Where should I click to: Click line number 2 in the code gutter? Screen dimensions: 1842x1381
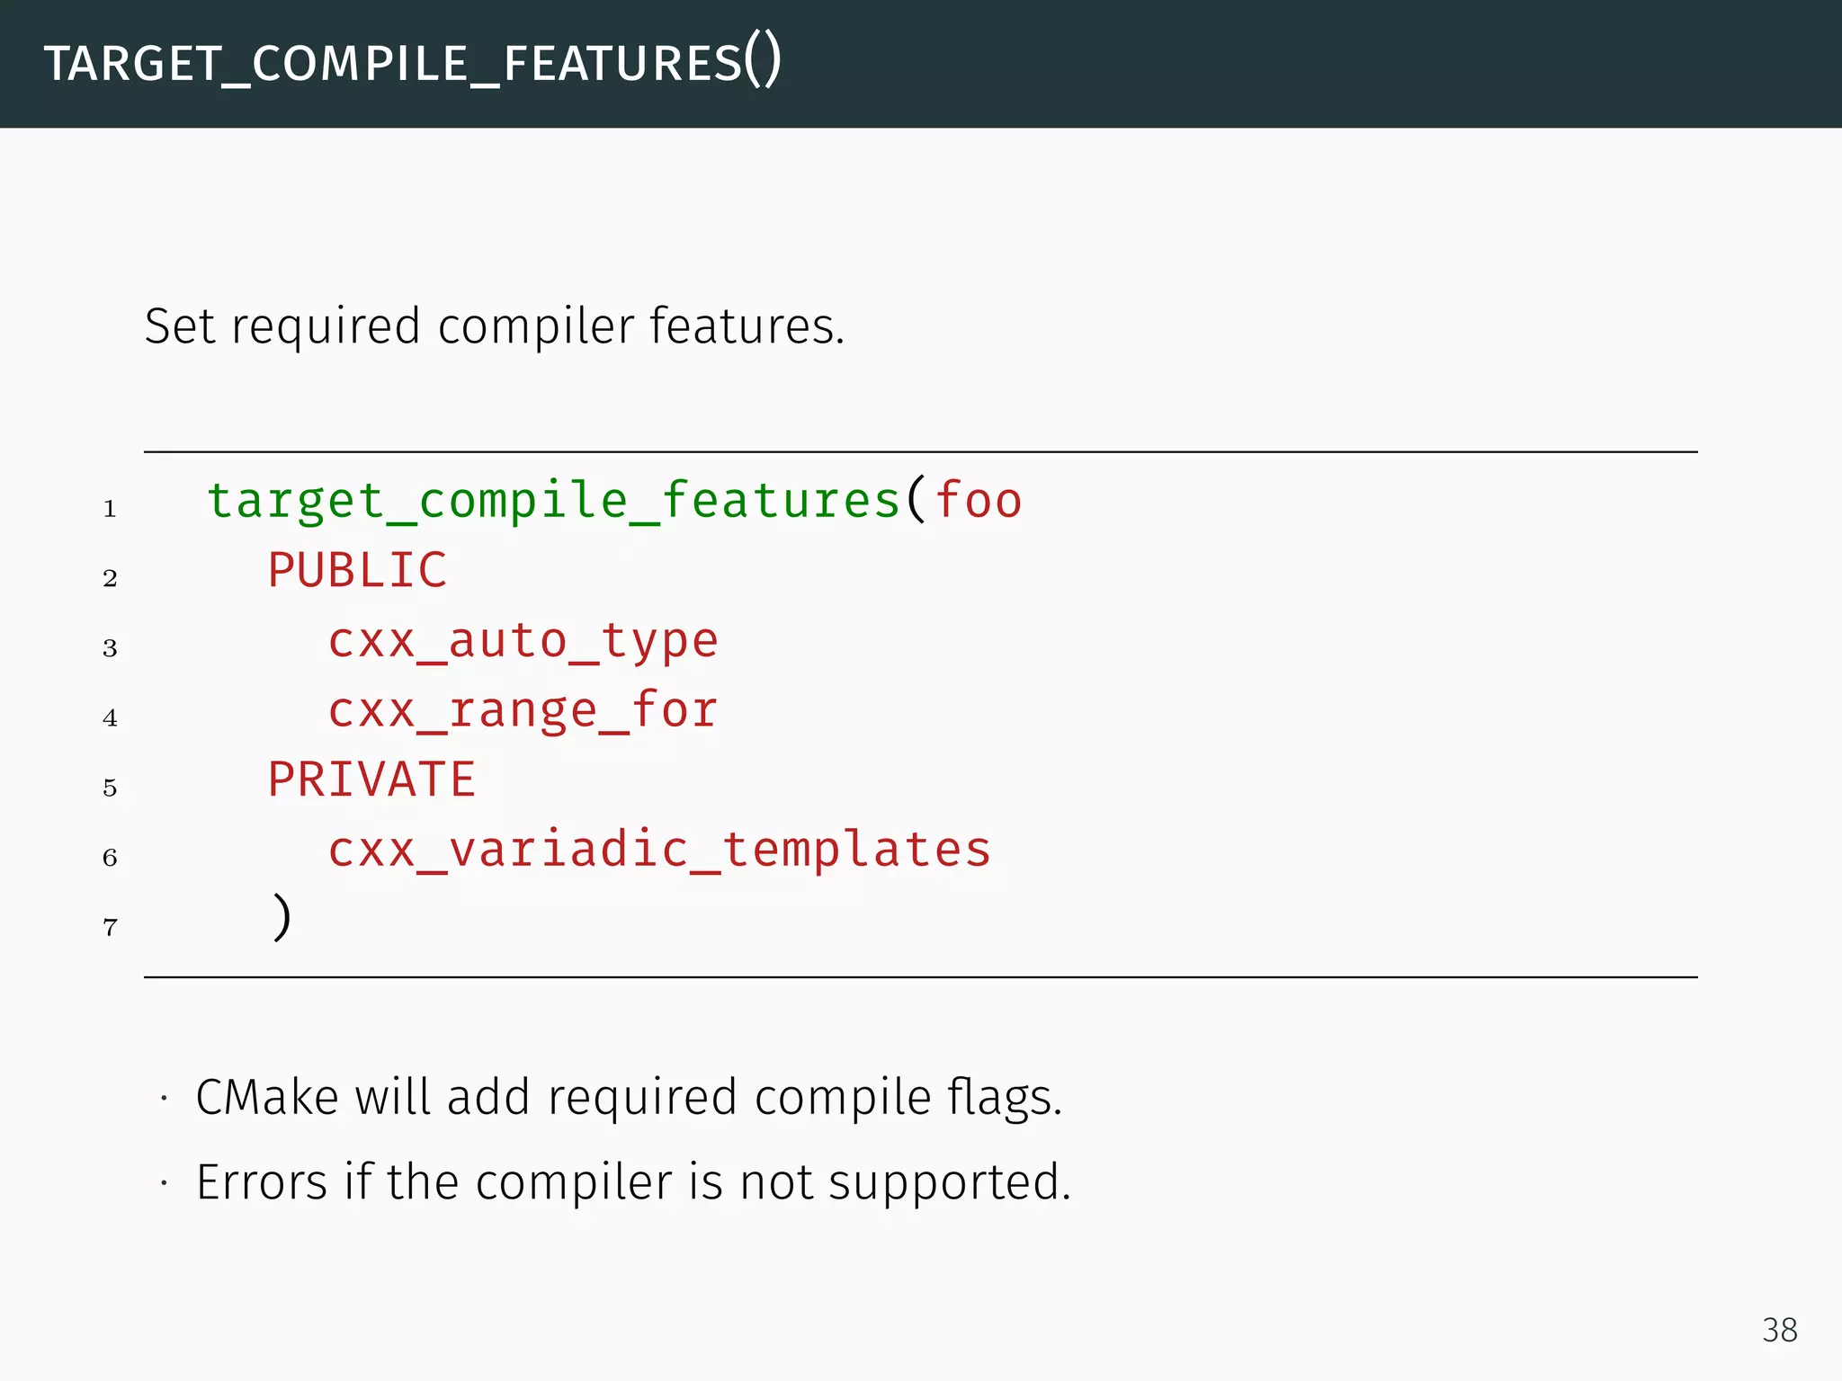tap(110, 578)
